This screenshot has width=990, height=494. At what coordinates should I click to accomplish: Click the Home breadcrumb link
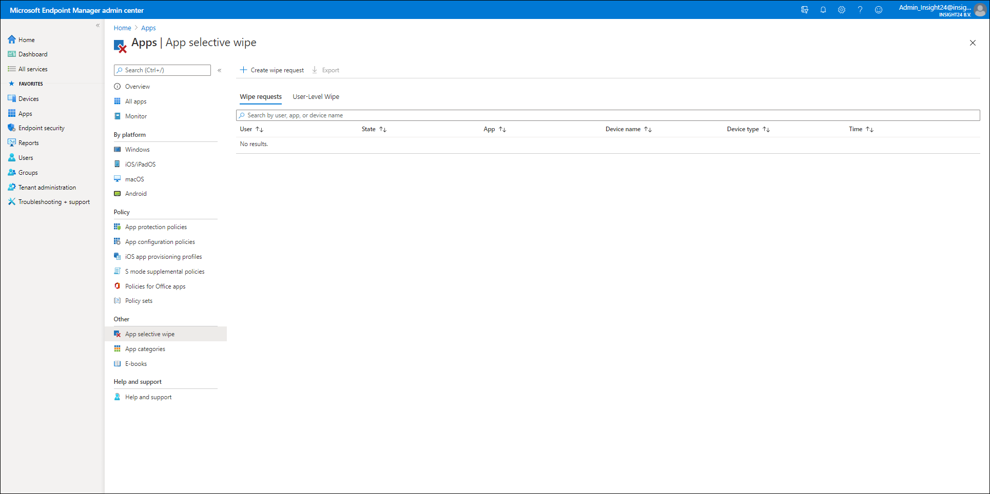click(x=122, y=28)
